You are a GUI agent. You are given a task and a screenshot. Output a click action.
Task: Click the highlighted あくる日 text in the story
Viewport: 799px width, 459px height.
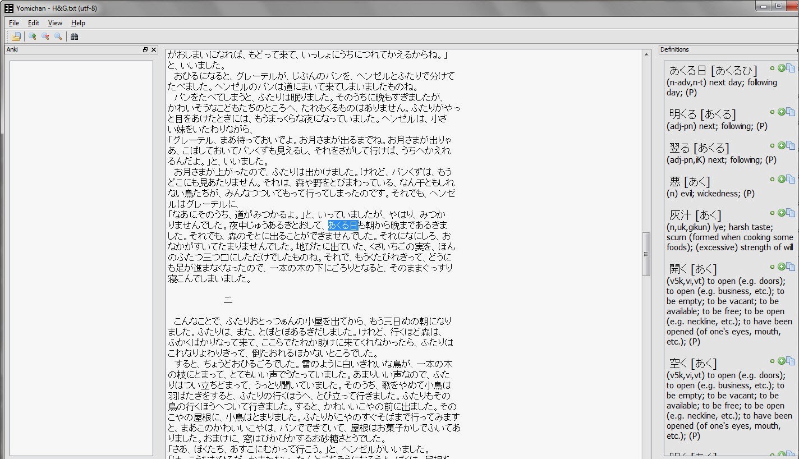point(343,225)
